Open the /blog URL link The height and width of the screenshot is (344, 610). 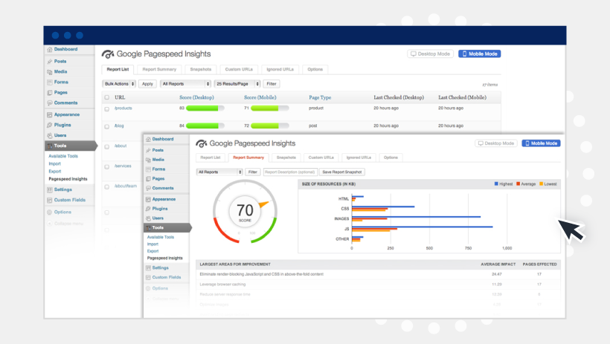click(x=119, y=126)
